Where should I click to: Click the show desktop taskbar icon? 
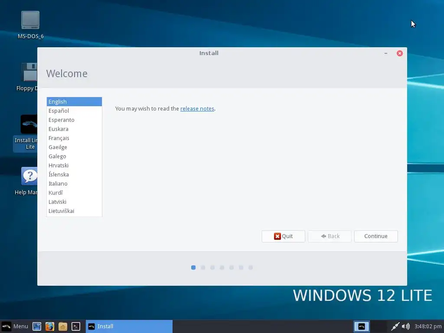point(37,326)
